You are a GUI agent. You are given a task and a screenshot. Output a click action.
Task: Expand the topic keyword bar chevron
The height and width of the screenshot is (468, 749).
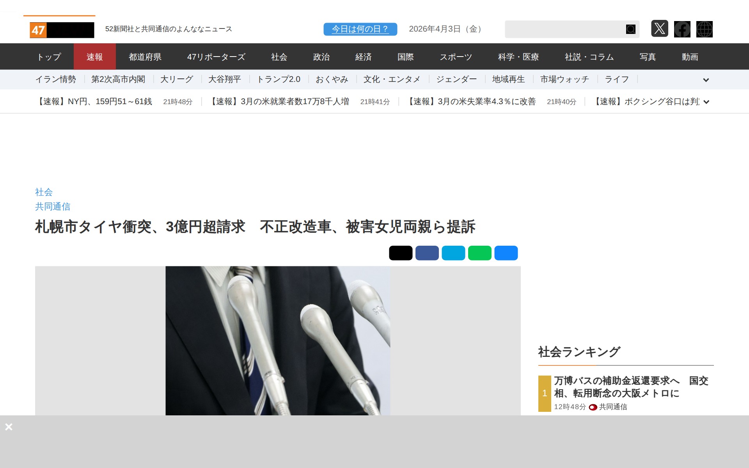pos(706,80)
